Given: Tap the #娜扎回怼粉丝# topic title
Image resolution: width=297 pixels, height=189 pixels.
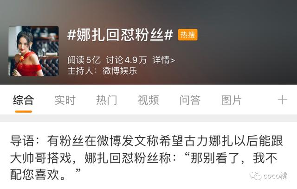Looking at the screenshot, I should [120, 35].
